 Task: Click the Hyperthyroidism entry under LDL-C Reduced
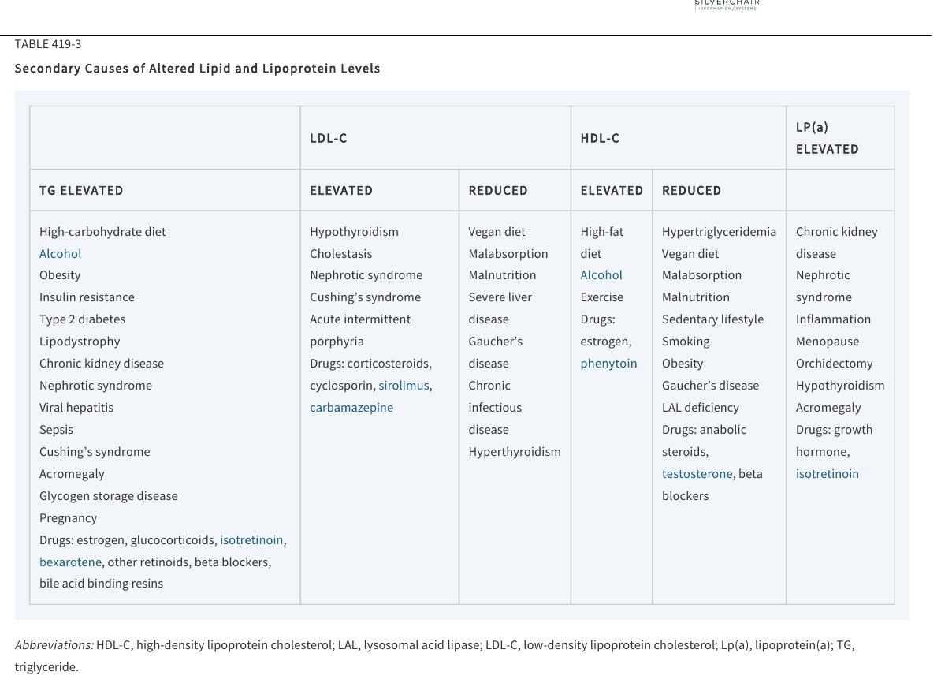tap(515, 452)
